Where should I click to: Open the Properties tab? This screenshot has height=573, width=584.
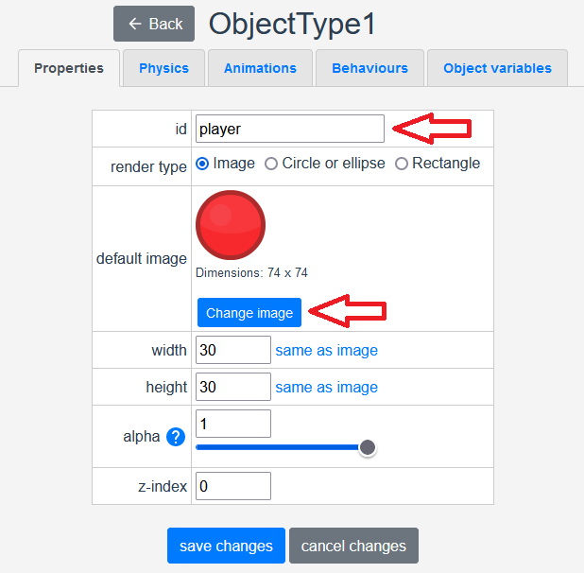[69, 68]
